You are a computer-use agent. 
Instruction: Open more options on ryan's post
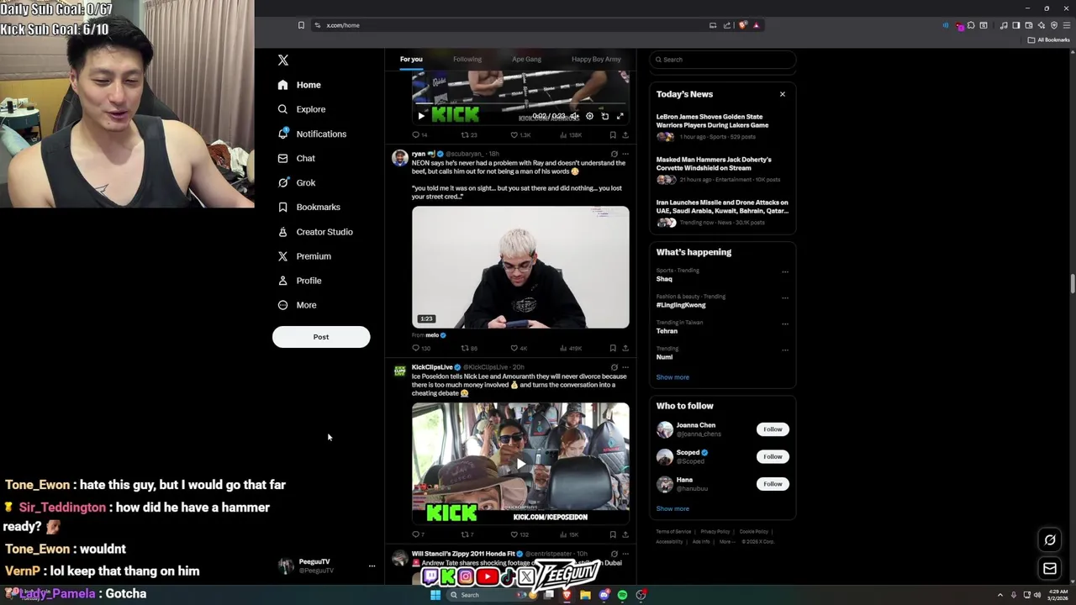click(625, 154)
